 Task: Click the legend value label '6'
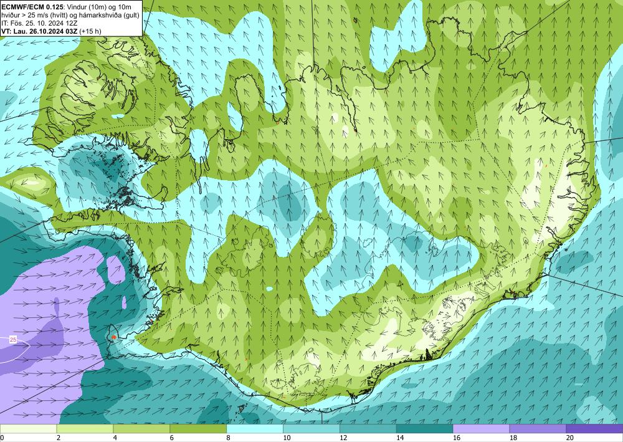172,438
